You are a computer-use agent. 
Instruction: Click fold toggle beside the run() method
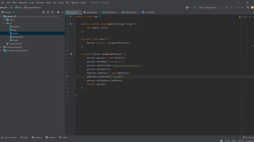pyautogui.click(x=75, y=39)
